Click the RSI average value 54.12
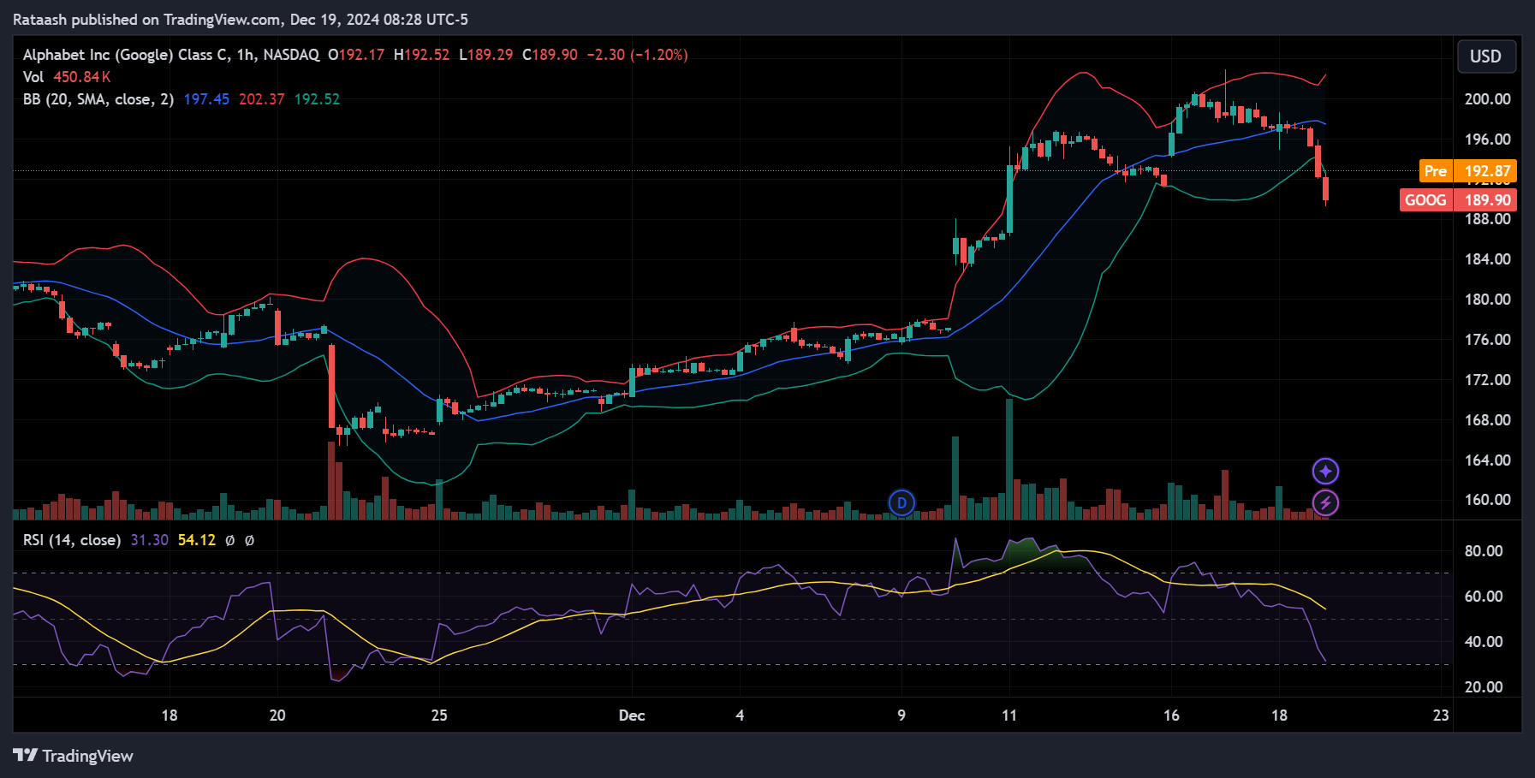Viewport: 1535px width, 778px height. point(197,540)
